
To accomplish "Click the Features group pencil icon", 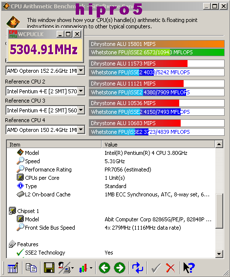I will pyautogui.click(x=12, y=244).
